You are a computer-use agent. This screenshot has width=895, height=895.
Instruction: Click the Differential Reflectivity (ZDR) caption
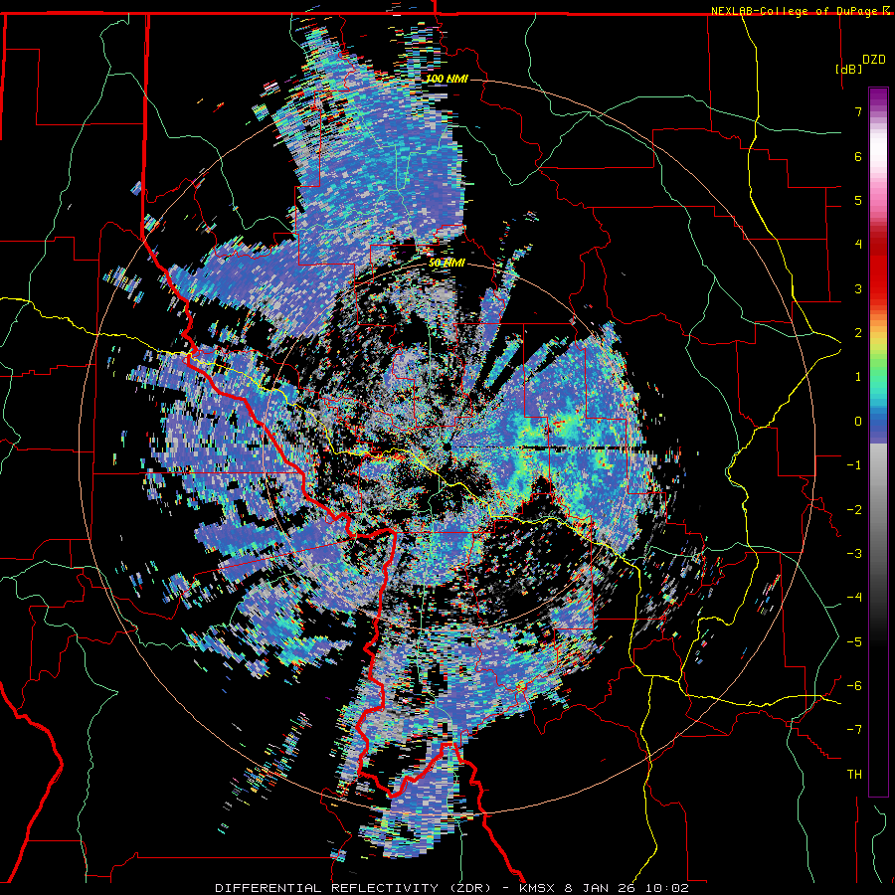point(353,888)
